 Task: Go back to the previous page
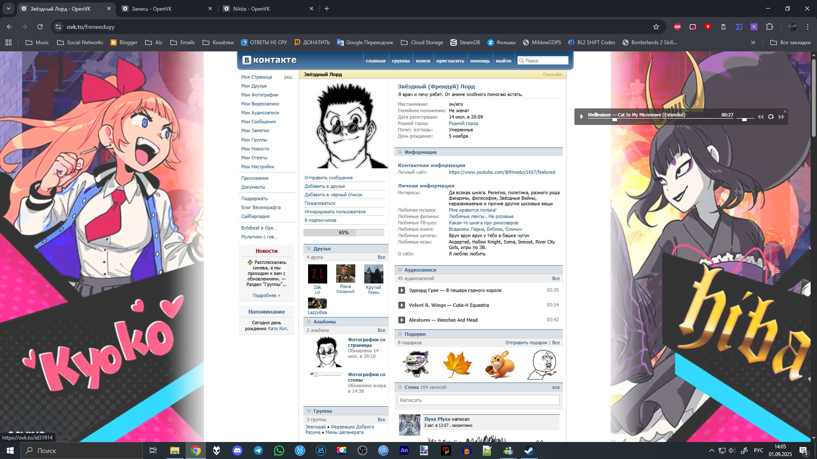[x=9, y=27]
